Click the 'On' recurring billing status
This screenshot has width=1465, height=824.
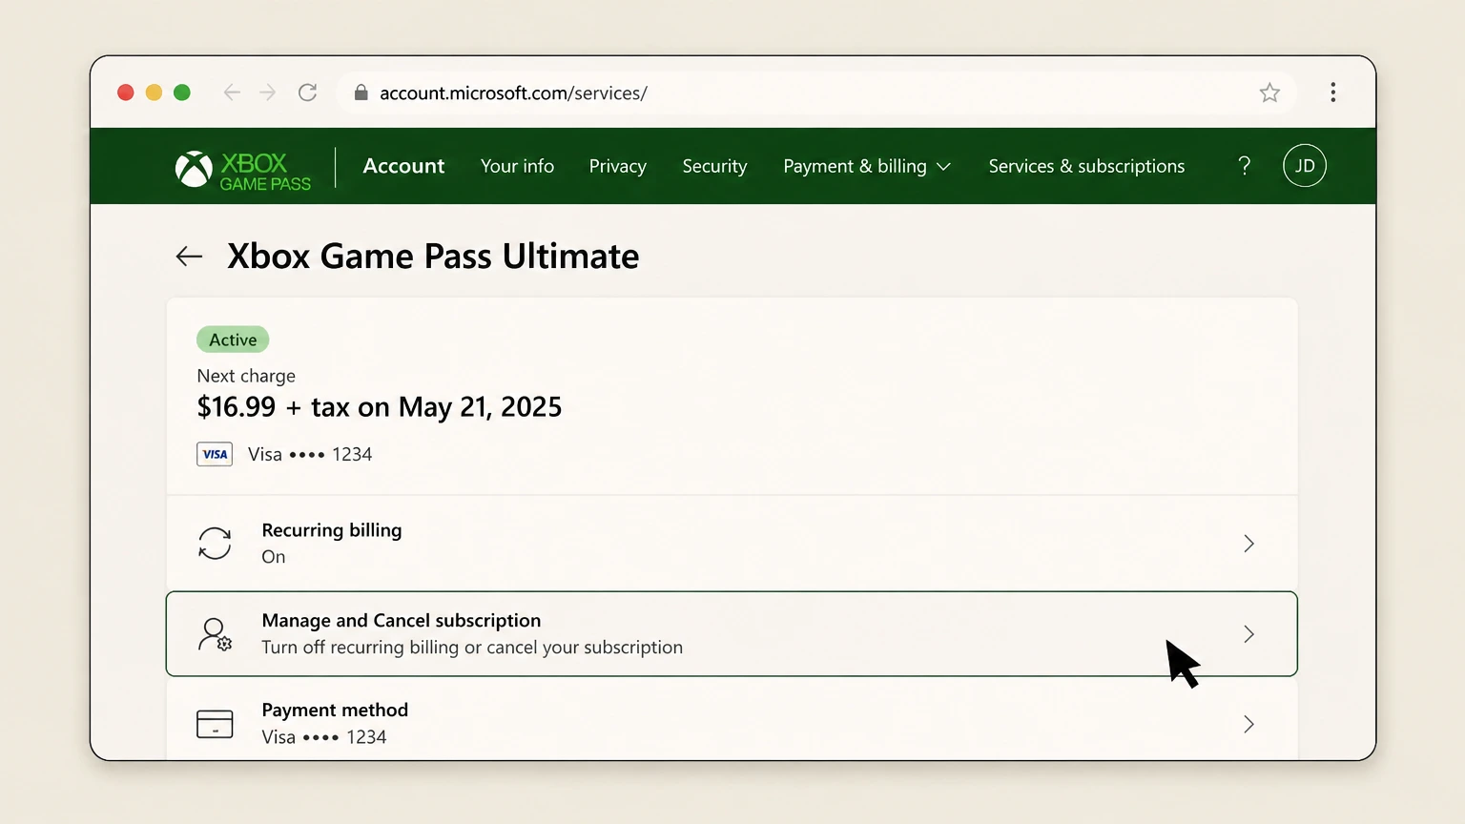tap(274, 557)
